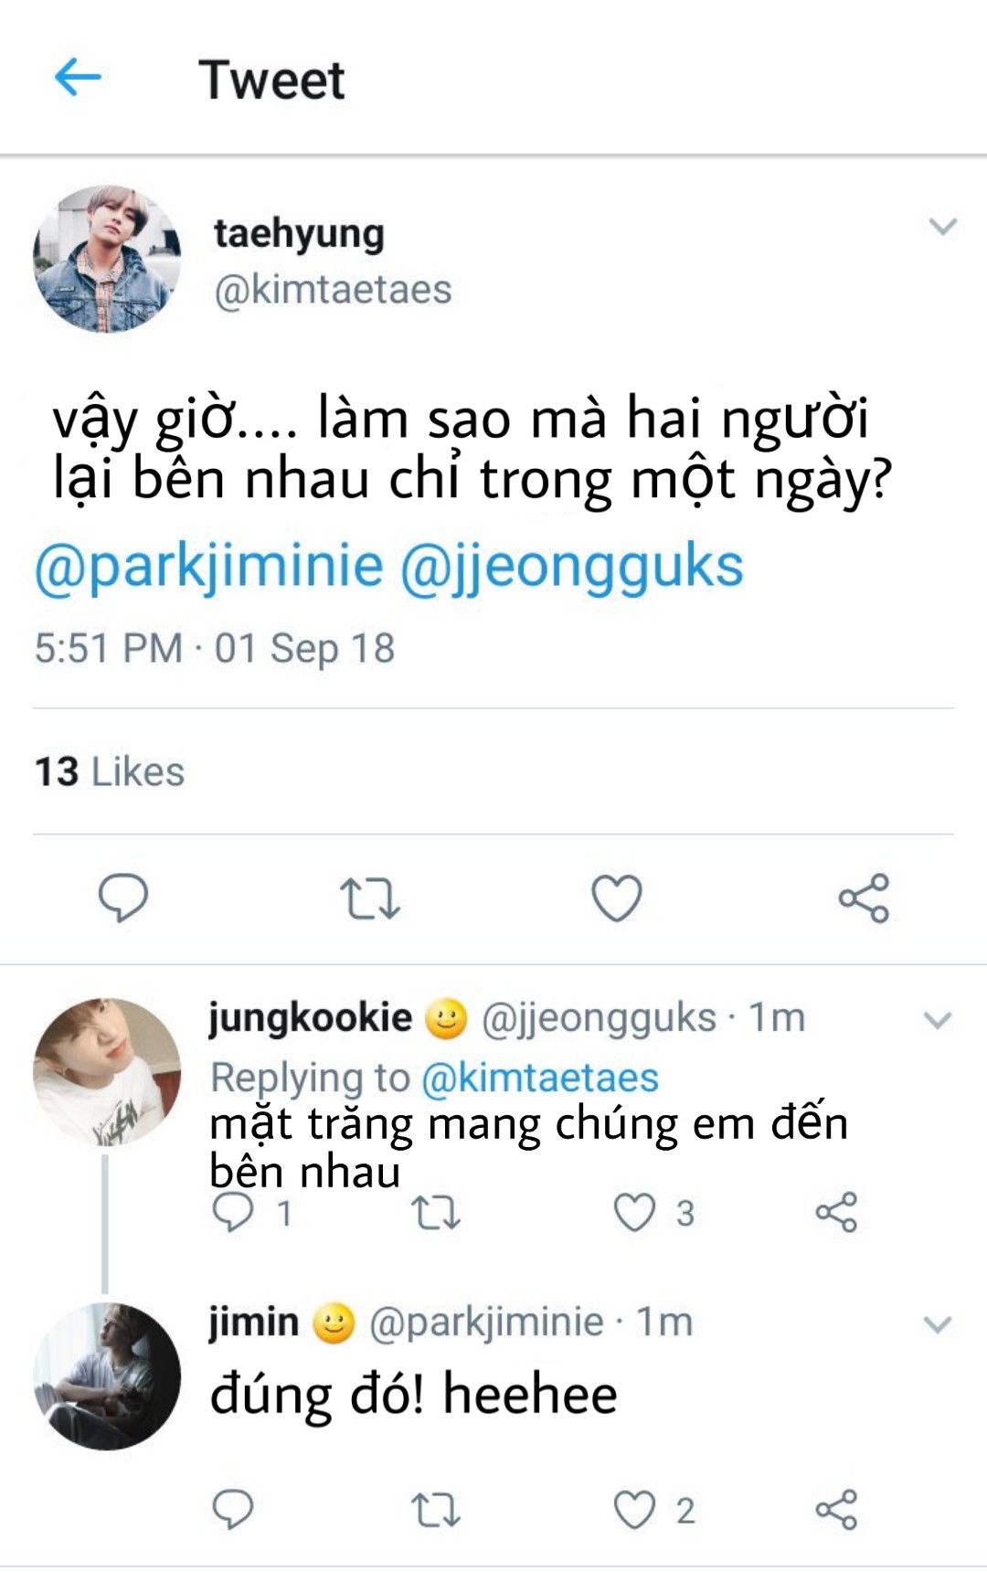Expand options chevron on jimin's reply
987x1573 pixels.
(x=939, y=1324)
